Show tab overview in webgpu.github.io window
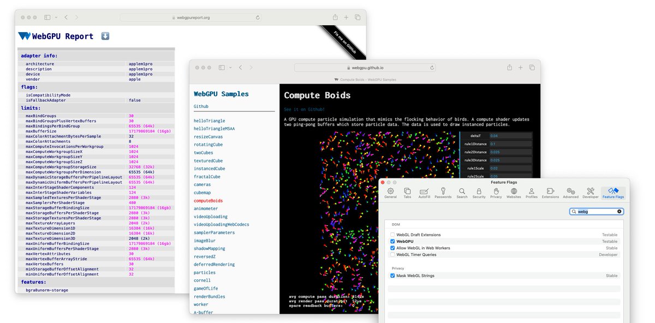 tap(532, 68)
